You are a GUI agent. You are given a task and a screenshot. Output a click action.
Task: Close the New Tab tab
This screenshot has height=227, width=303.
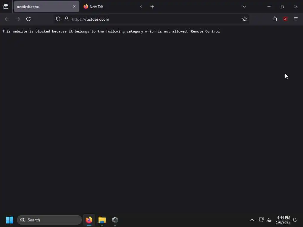[141, 7]
